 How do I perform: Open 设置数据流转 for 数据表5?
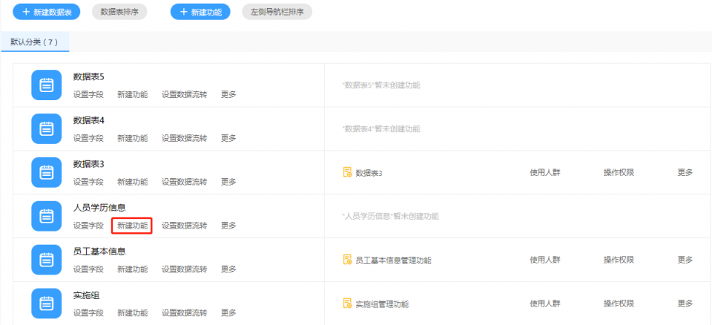click(185, 94)
